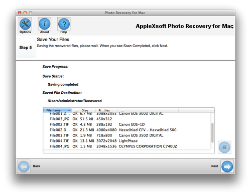Click the Step 5 indicator
This screenshot has height=196, width=251.
(26, 48)
